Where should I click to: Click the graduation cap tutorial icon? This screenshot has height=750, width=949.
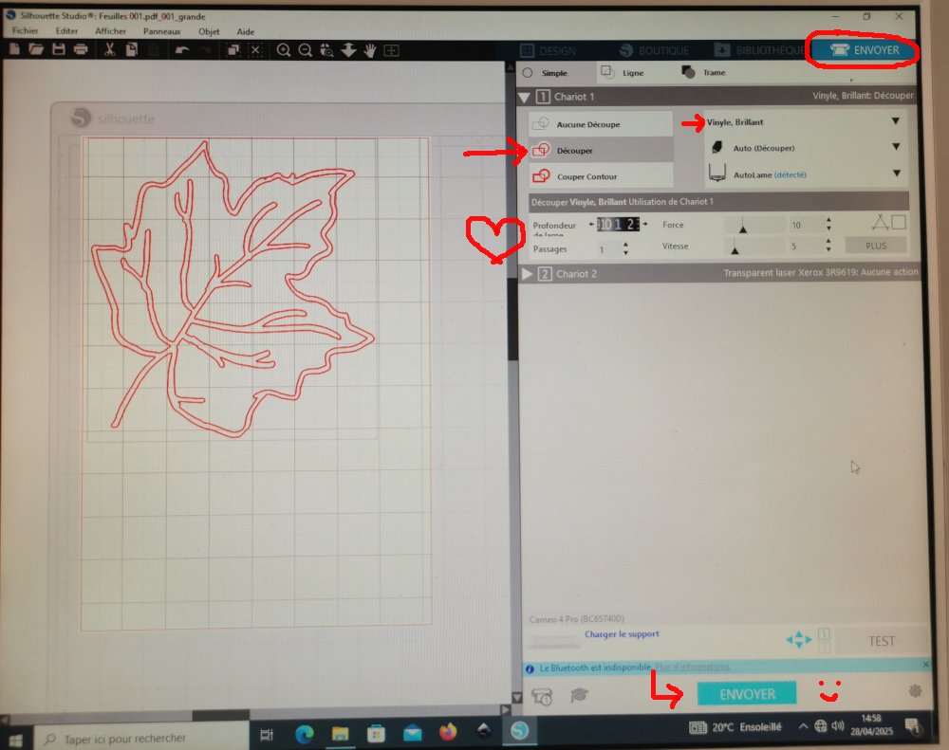pyautogui.click(x=579, y=695)
